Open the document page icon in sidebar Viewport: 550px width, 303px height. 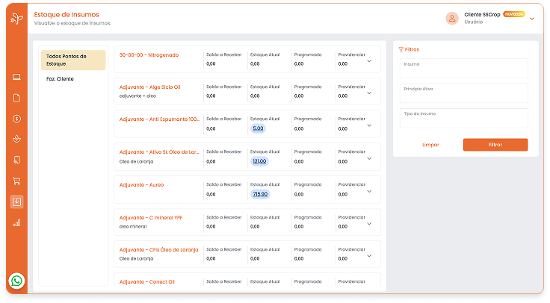pyautogui.click(x=16, y=98)
